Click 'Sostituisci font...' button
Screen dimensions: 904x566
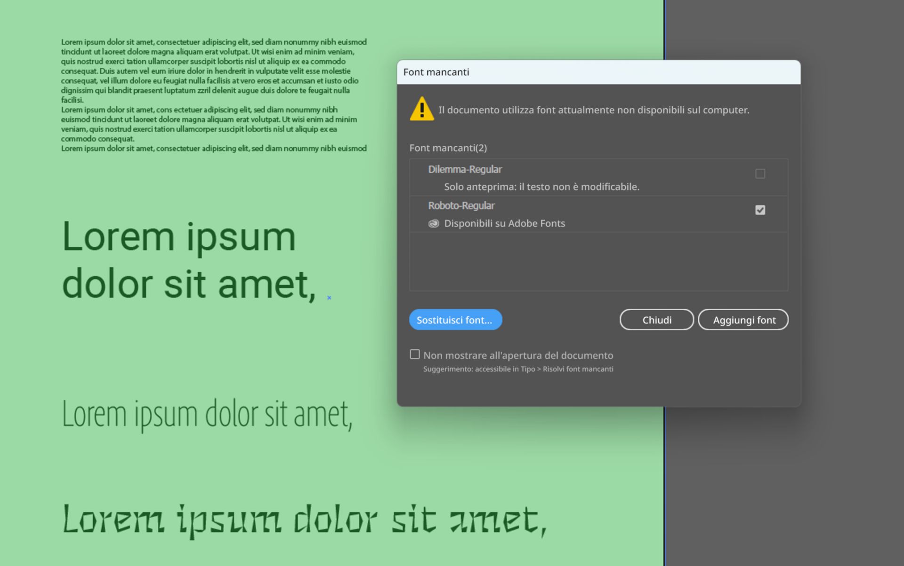455,320
